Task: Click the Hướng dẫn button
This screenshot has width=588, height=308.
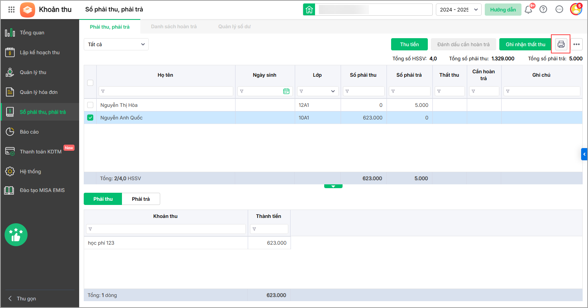Action: pos(503,10)
